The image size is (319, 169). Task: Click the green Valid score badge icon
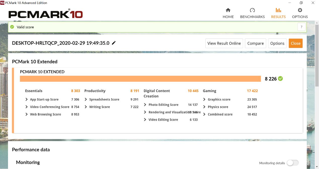tap(12, 27)
